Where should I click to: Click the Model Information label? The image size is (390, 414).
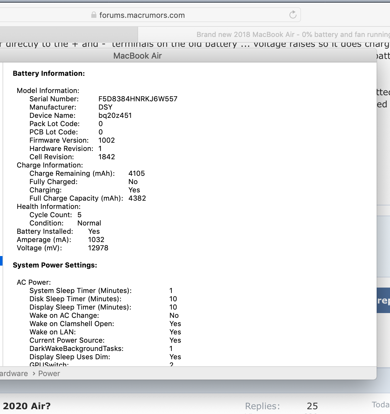click(48, 91)
